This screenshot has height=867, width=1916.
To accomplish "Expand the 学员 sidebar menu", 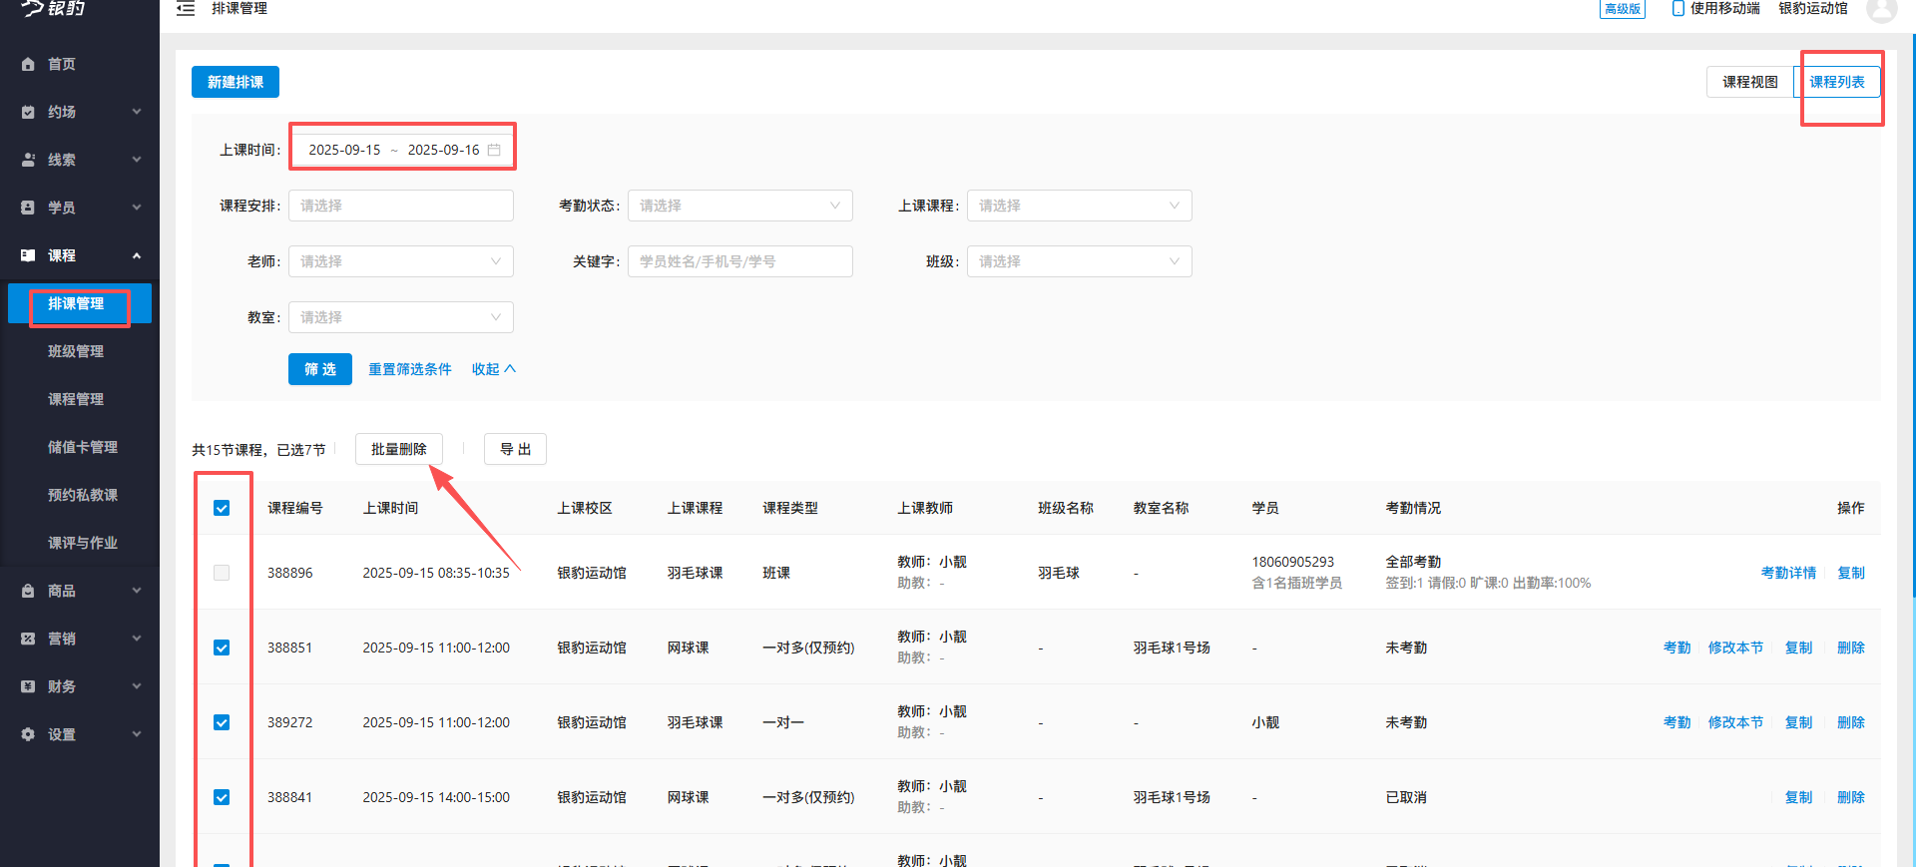I will point(137,208).
